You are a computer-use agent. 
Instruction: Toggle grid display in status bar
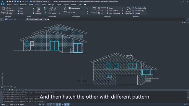(x=43, y=105)
